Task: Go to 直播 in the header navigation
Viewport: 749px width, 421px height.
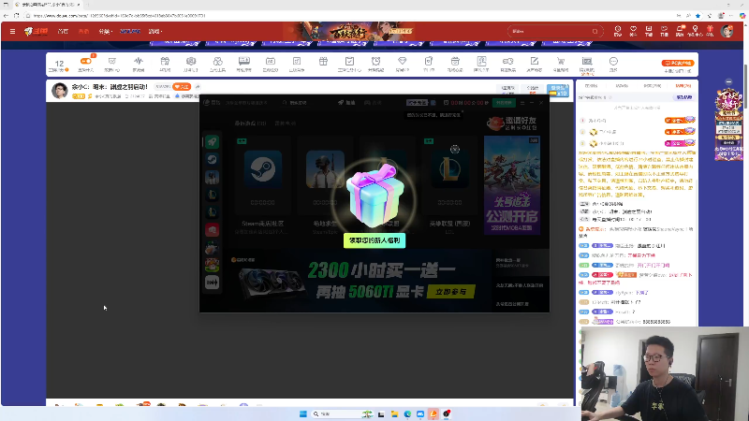Action: tap(83, 32)
